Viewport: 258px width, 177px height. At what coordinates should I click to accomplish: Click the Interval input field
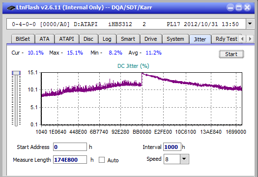(172, 147)
